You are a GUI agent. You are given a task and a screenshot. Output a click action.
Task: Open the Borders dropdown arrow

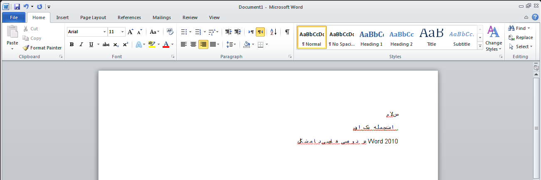point(267,44)
